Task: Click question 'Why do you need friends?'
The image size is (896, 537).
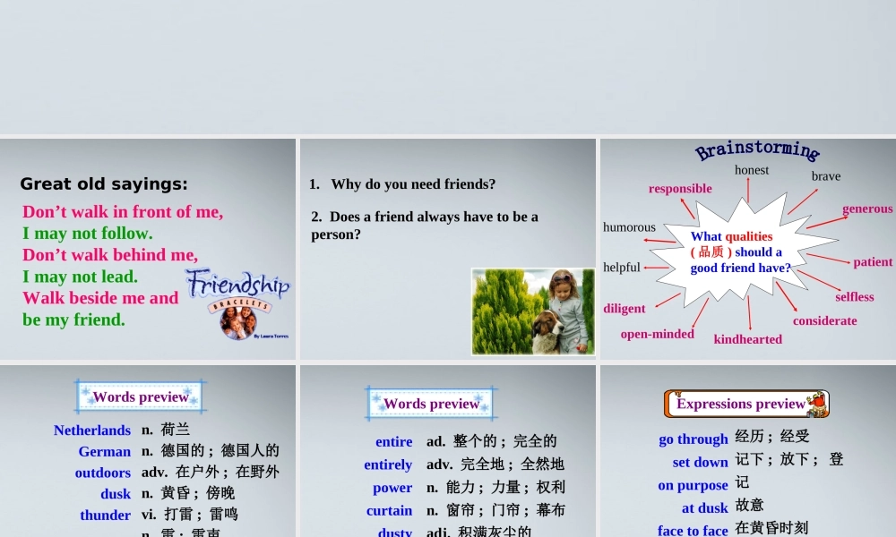Action: (402, 183)
